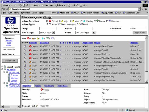Screen dimensions: 149x112
Task: Click the browser Back button
Action: click(7, 5)
